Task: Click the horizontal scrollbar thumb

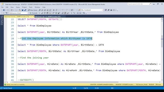Action: coord(66,82)
